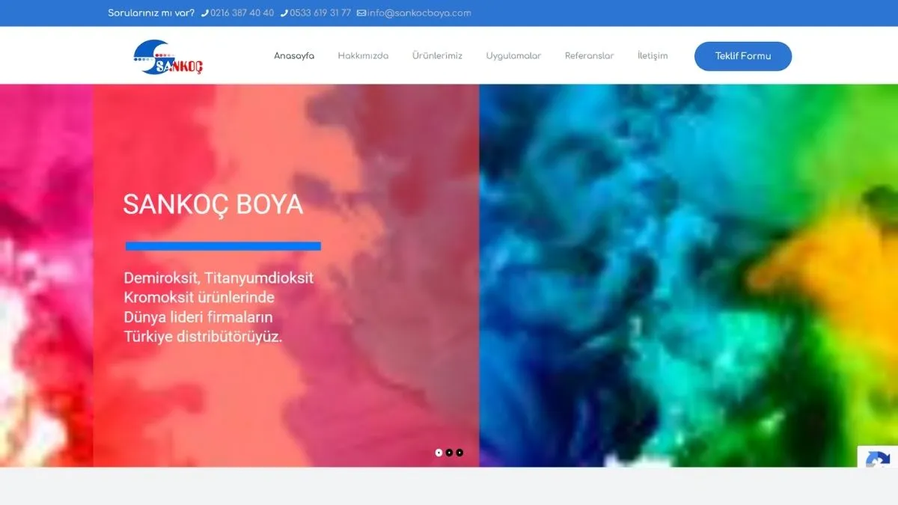The height and width of the screenshot is (505, 898).
Task: Click the 'Demiroksit, Titanyumdioksit' line
Action: pos(219,278)
